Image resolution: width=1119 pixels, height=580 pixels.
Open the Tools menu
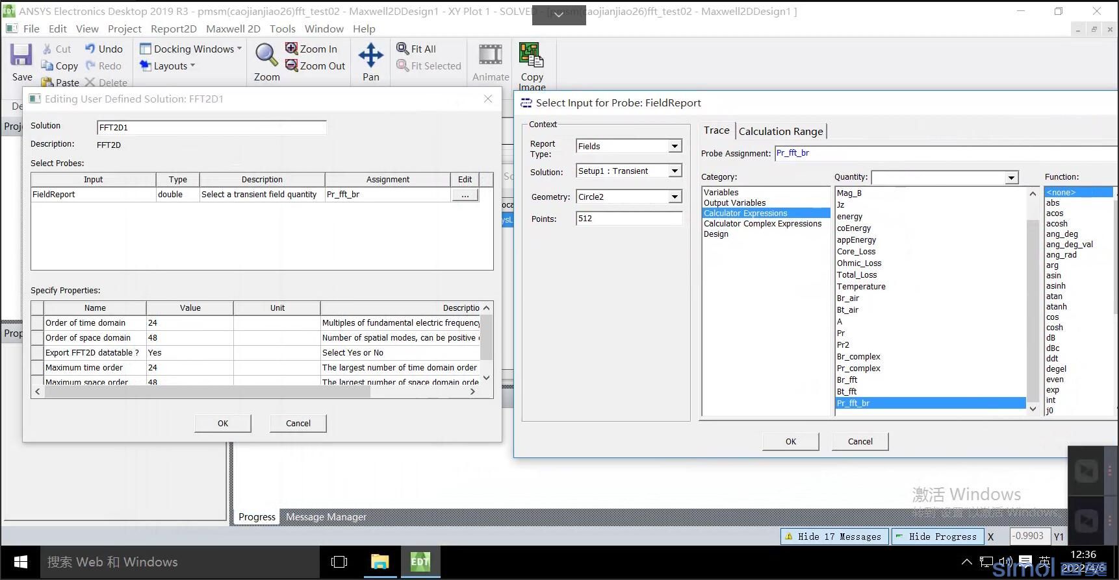click(283, 29)
